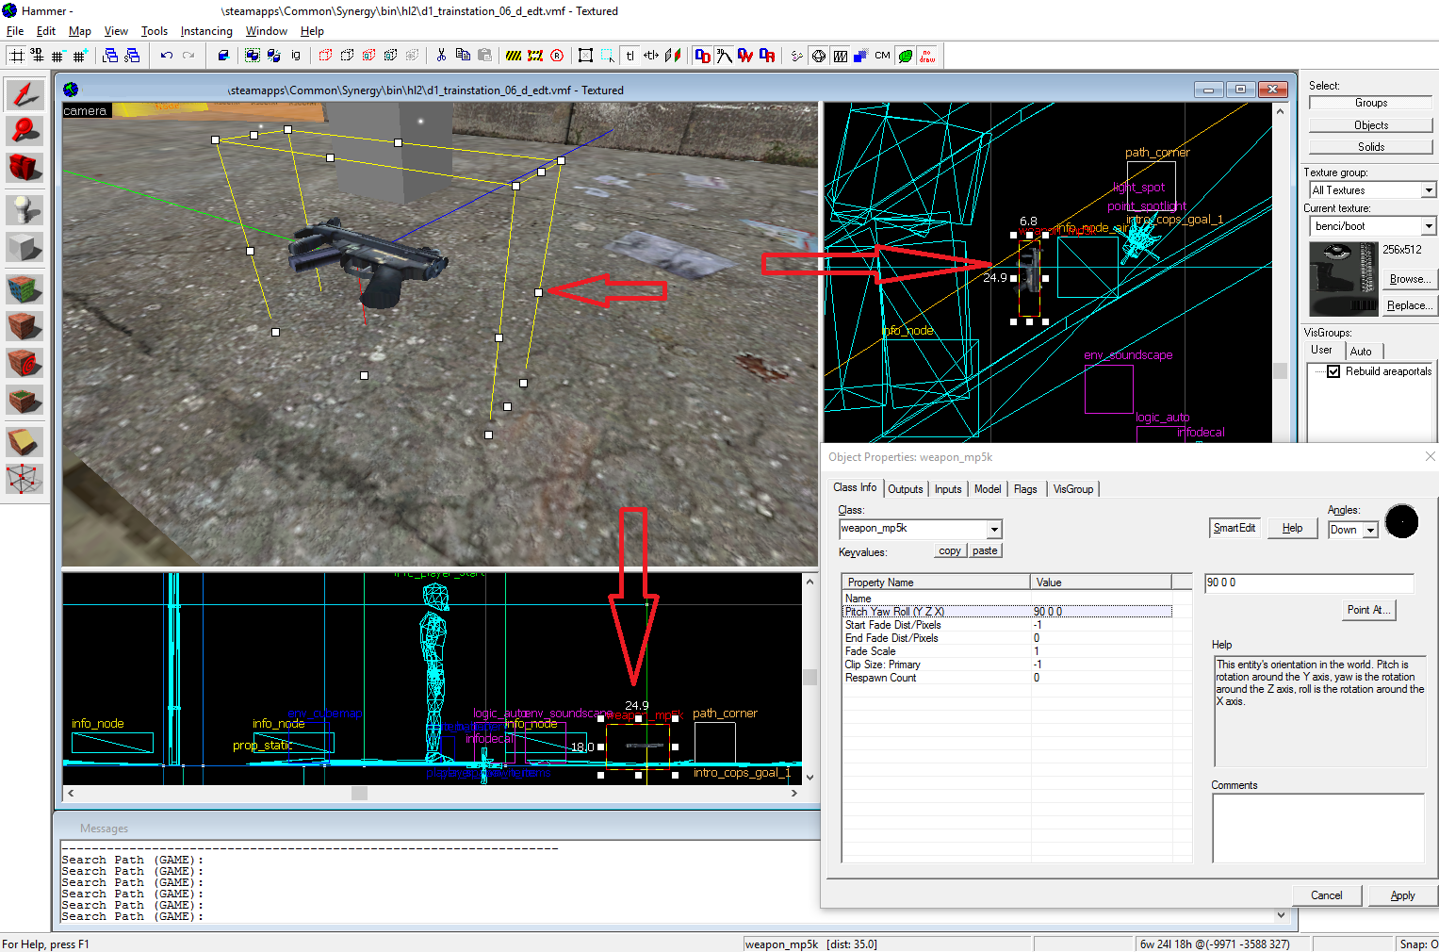Viewport: 1439px width, 952px height.
Task: Choose the Entity tool lightbulb icon
Action: pos(25,208)
